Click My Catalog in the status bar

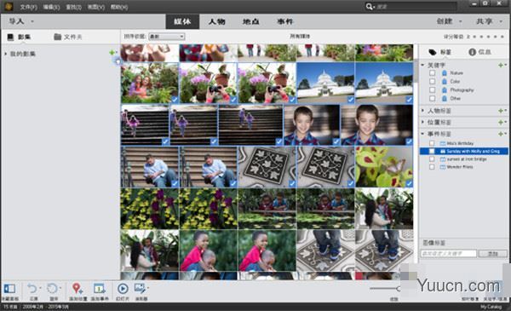[x=491, y=307]
